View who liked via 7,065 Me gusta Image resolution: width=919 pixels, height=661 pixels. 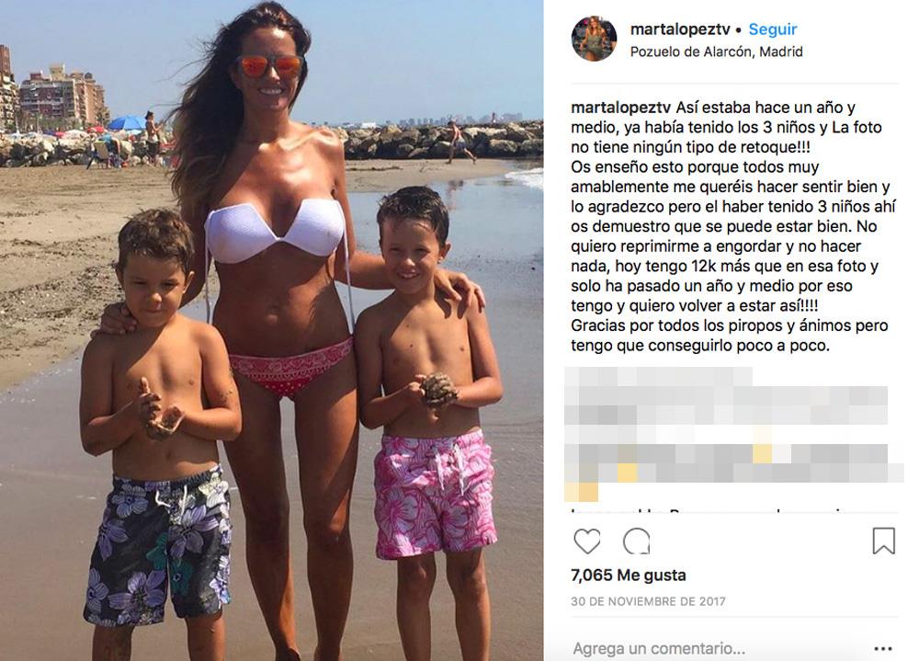click(x=629, y=576)
